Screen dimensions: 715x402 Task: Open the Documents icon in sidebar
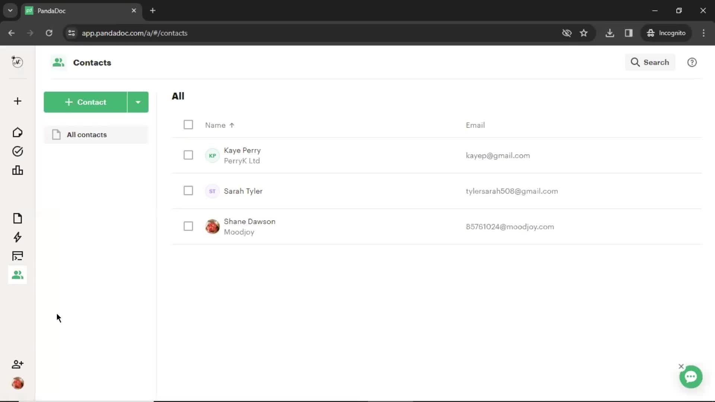point(17,218)
